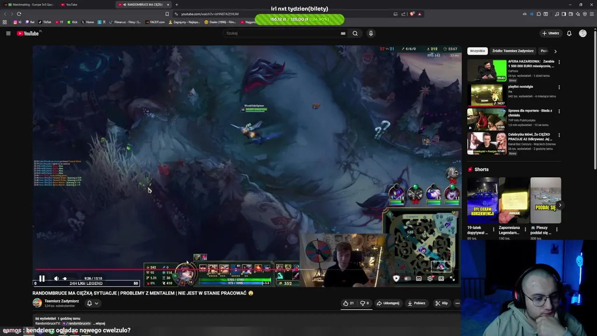Open the YouTube guide hamburger menu
597x336 pixels.
(8, 33)
